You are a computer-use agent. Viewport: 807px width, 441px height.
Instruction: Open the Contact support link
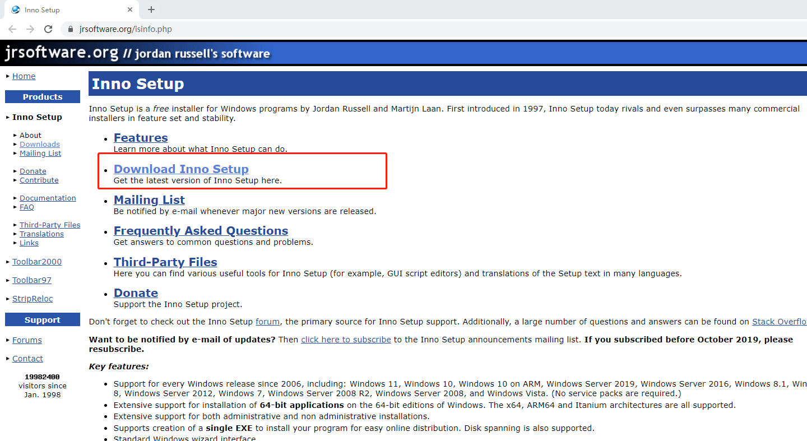(x=27, y=359)
